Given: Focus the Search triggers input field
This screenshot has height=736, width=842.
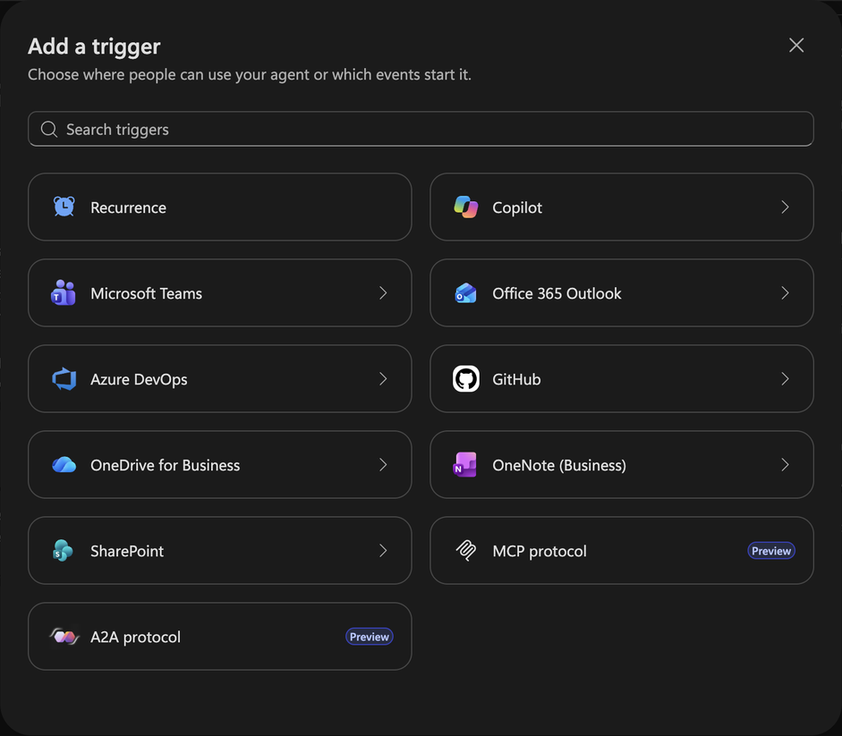Looking at the screenshot, I should (421, 129).
